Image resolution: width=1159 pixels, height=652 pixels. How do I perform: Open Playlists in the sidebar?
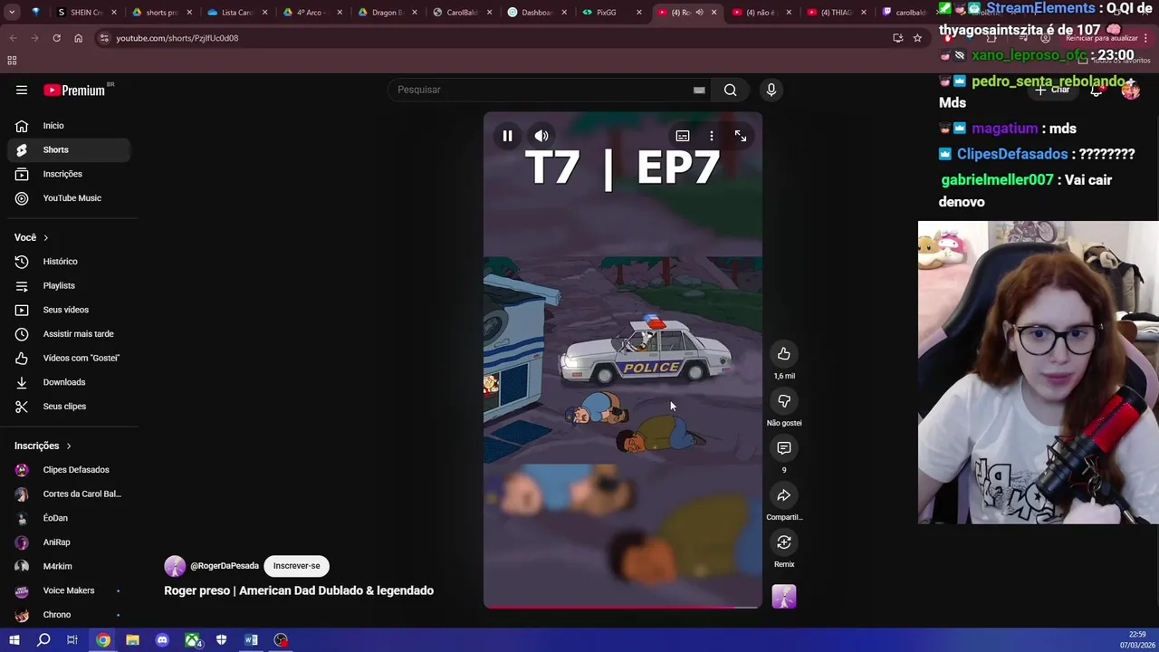tap(69, 285)
